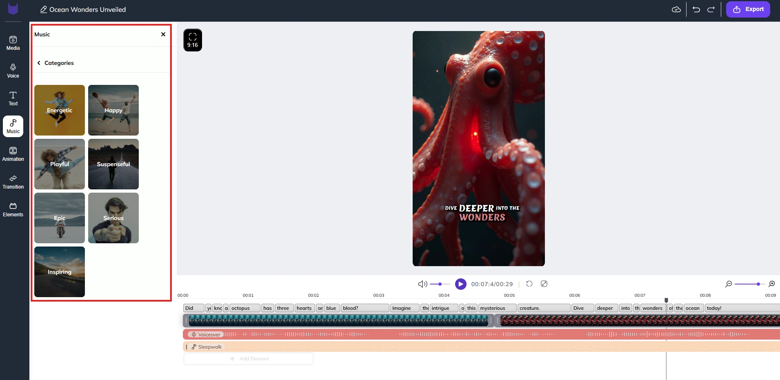Select the Voiceover audio track
The width and height of the screenshot is (780, 380).
pos(482,334)
